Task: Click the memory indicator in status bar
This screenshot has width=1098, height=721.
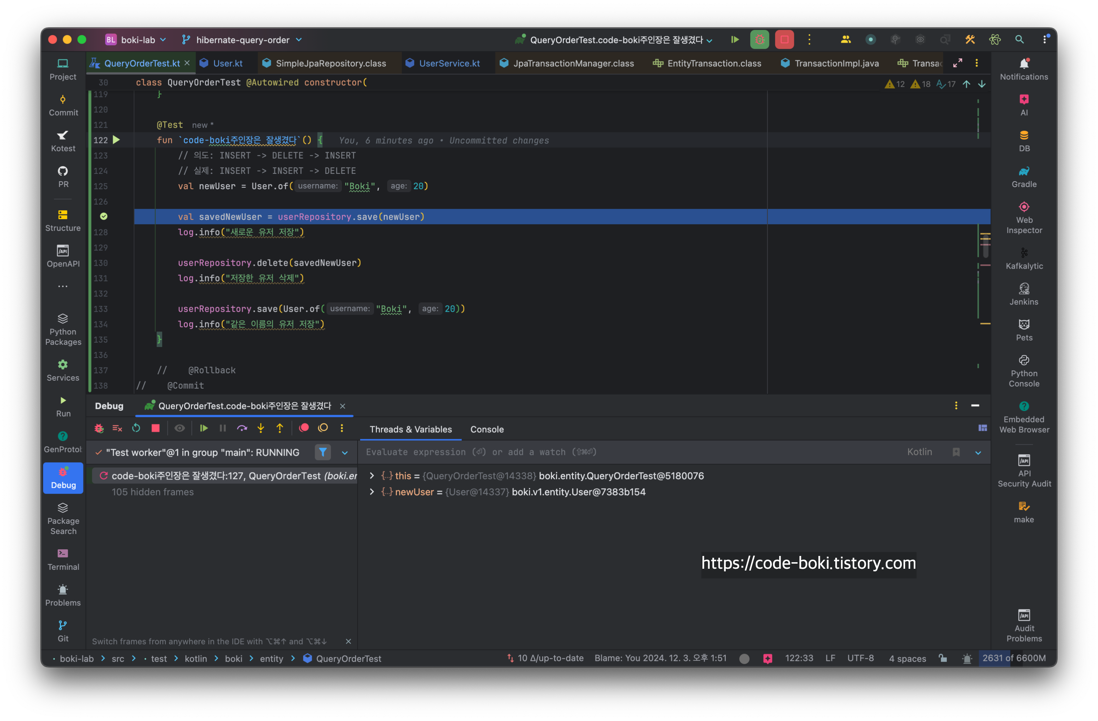Action: click(1013, 658)
